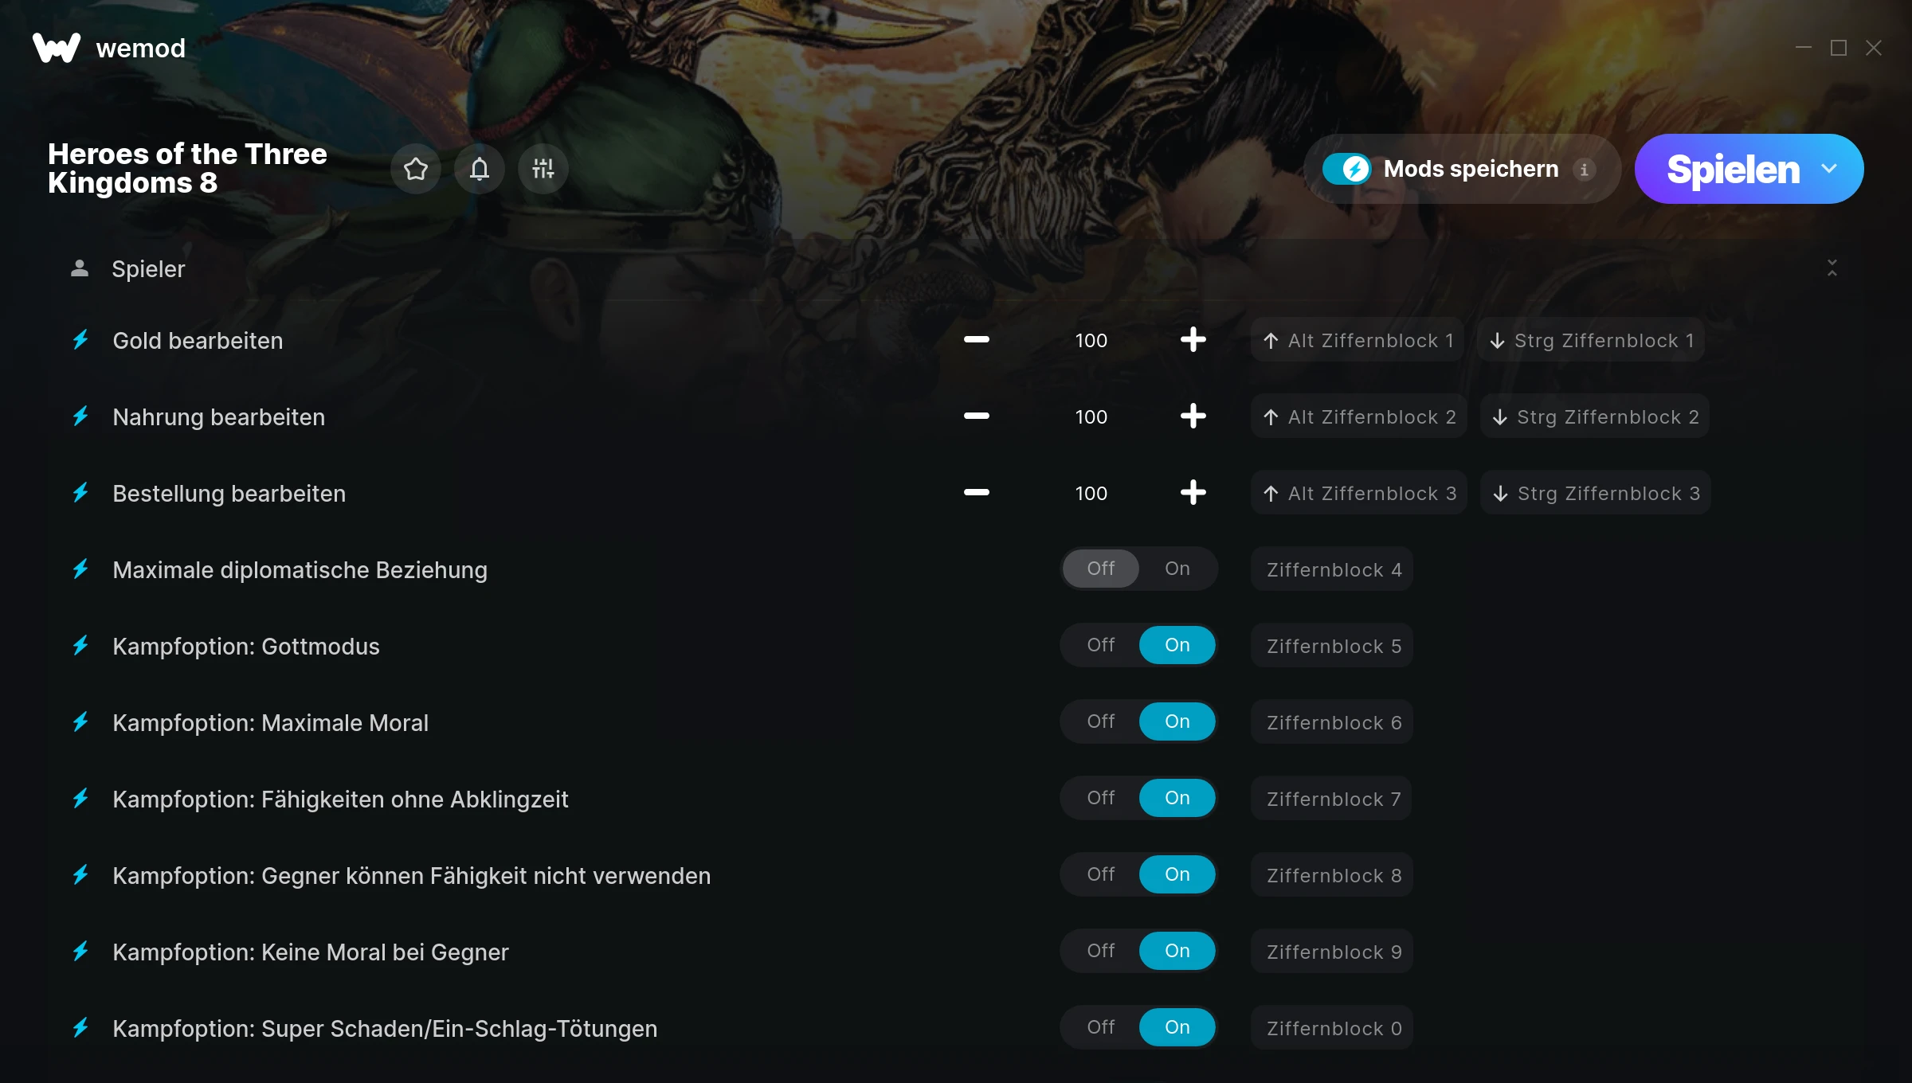Increase Gold bearbeiten with plus icon
The width and height of the screenshot is (1912, 1083).
[x=1193, y=340]
